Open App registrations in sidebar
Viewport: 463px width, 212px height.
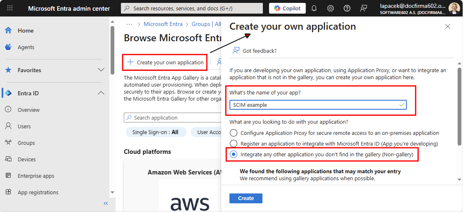point(38,192)
